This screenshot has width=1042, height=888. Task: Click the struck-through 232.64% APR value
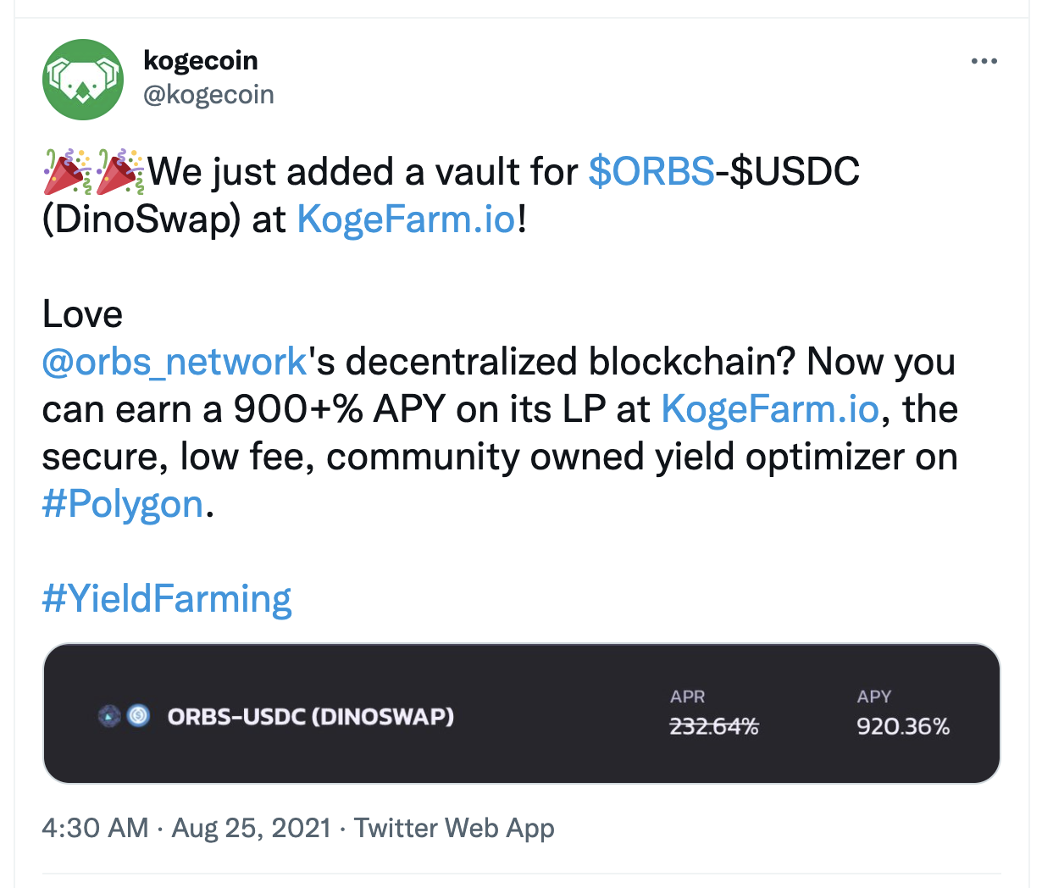[714, 727]
